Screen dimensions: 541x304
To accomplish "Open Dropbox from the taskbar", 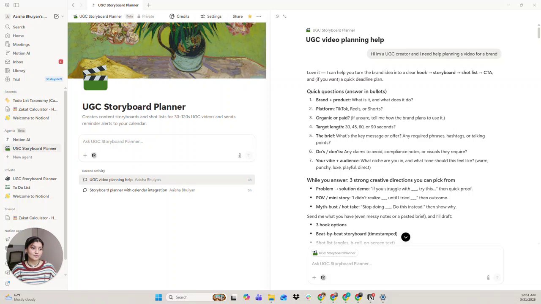I will point(296,297).
